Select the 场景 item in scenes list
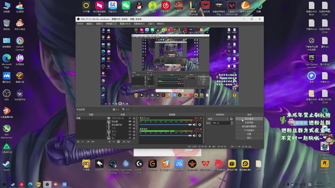This screenshot has height=188, width=335. (x=91, y=118)
